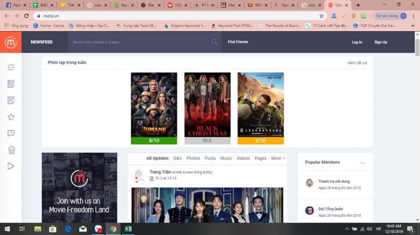Open Excel from the Windows taskbar

tap(128, 229)
